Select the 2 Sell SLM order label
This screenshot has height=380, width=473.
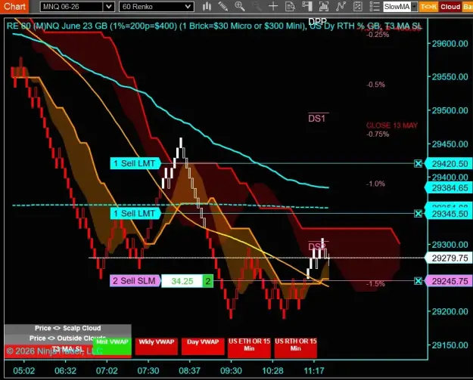coord(135,280)
